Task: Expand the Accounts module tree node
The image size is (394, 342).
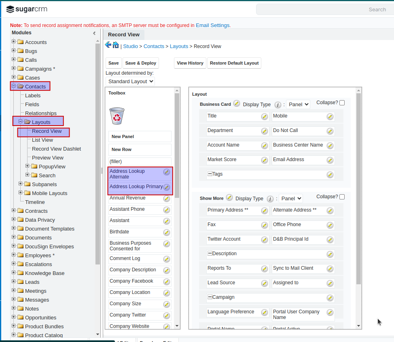Action: [x=14, y=42]
